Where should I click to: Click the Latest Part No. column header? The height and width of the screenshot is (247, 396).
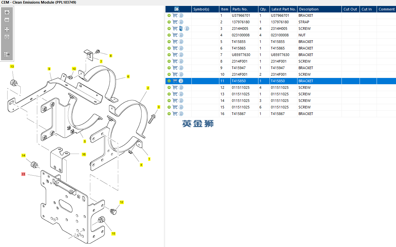click(283, 9)
